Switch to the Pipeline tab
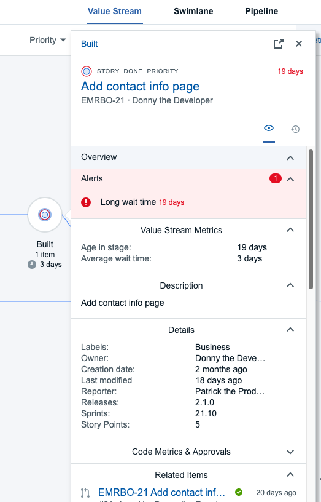The height and width of the screenshot is (502, 321). click(261, 11)
